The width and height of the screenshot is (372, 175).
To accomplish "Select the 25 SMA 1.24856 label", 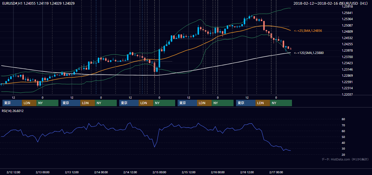I will point(308,31).
